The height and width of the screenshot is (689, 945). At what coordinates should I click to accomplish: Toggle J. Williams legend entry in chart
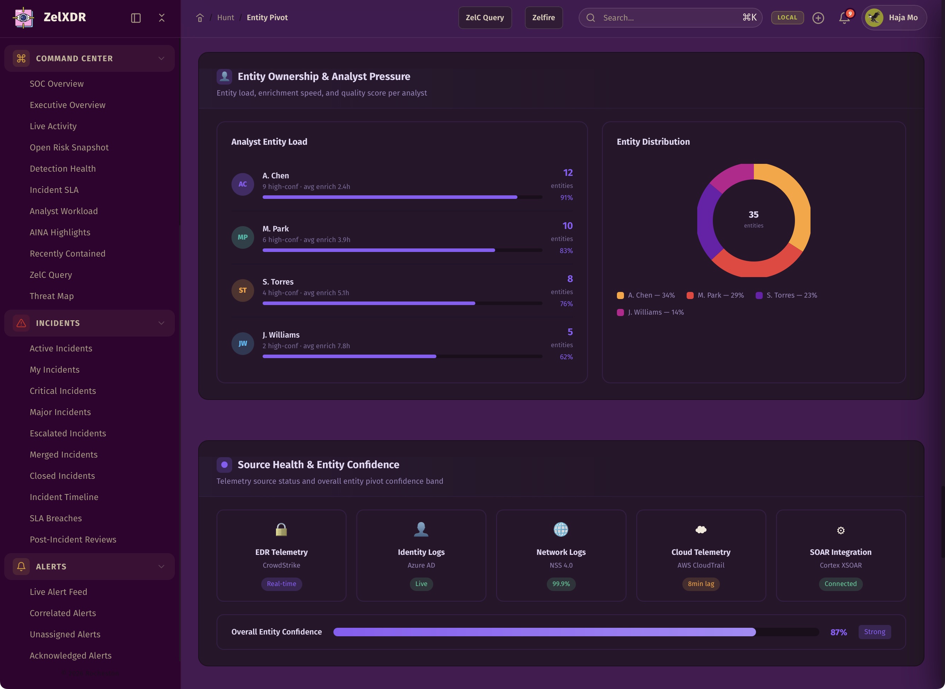point(651,312)
